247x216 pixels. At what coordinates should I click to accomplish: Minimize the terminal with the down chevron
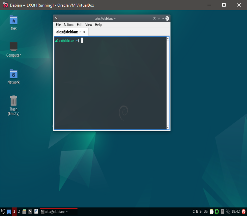coord(159,18)
